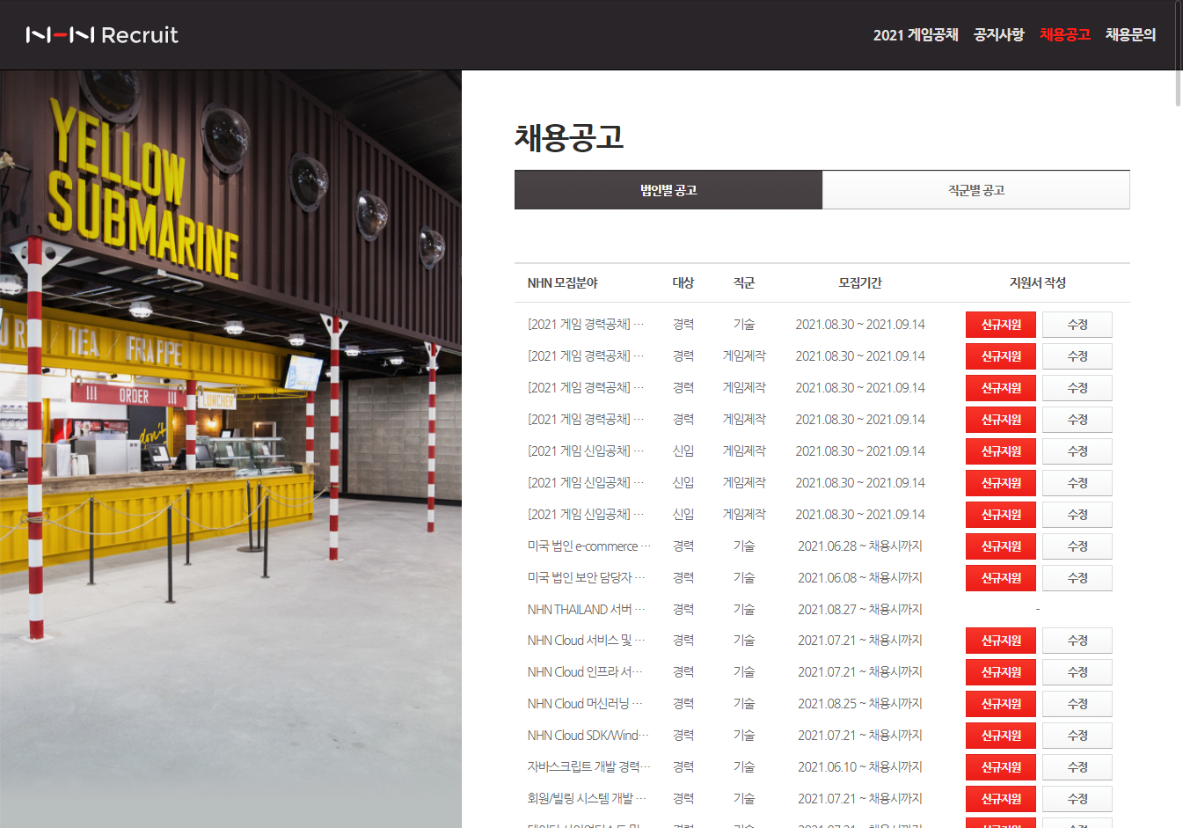The height and width of the screenshot is (828, 1183).
Task: Click the 직군 column header
Action: coord(744,283)
